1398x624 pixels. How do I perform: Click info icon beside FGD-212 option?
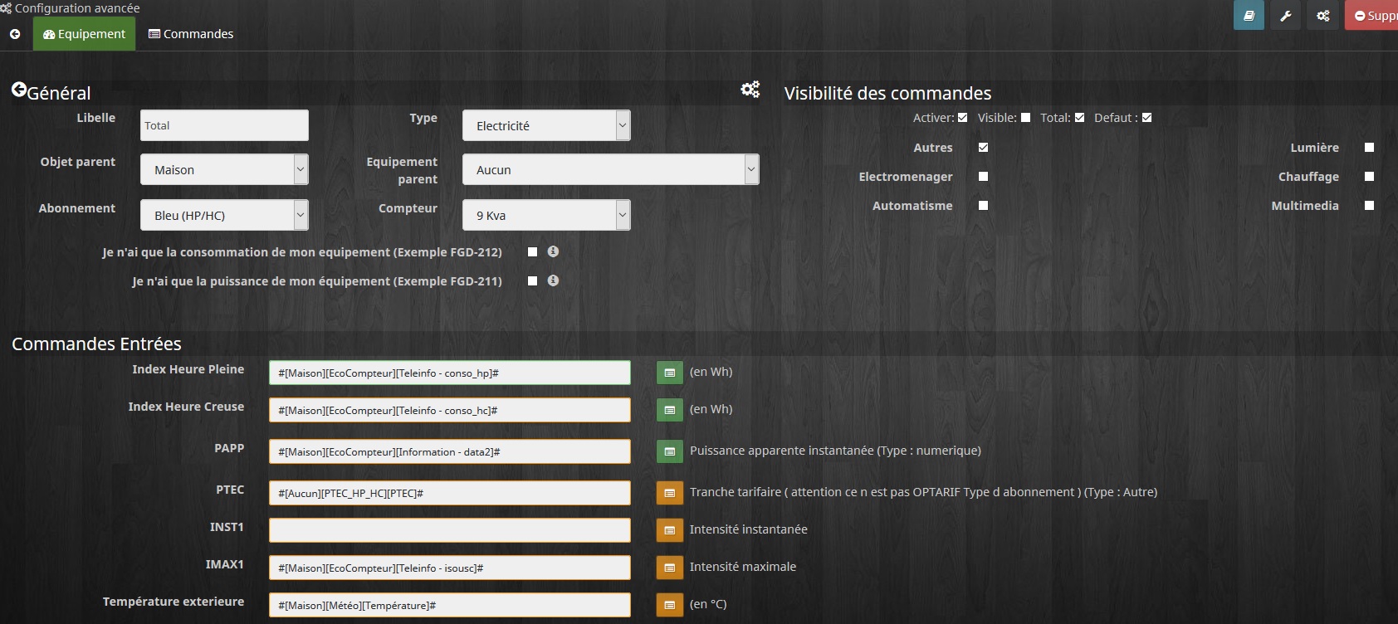pyautogui.click(x=553, y=251)
